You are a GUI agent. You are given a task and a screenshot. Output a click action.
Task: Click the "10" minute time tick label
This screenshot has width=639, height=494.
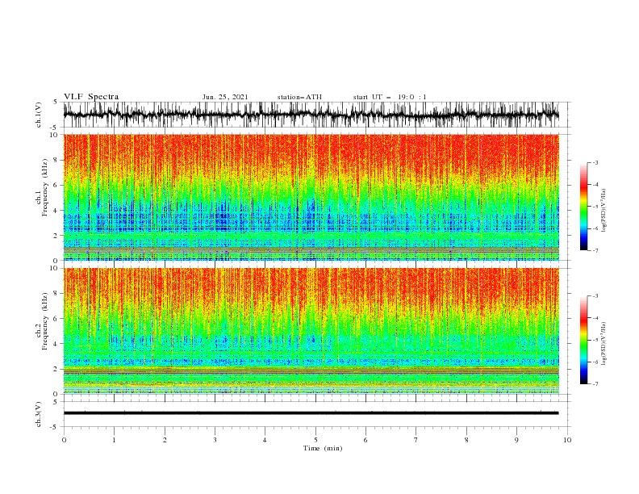pyautogui.click(x=567, y=440)
